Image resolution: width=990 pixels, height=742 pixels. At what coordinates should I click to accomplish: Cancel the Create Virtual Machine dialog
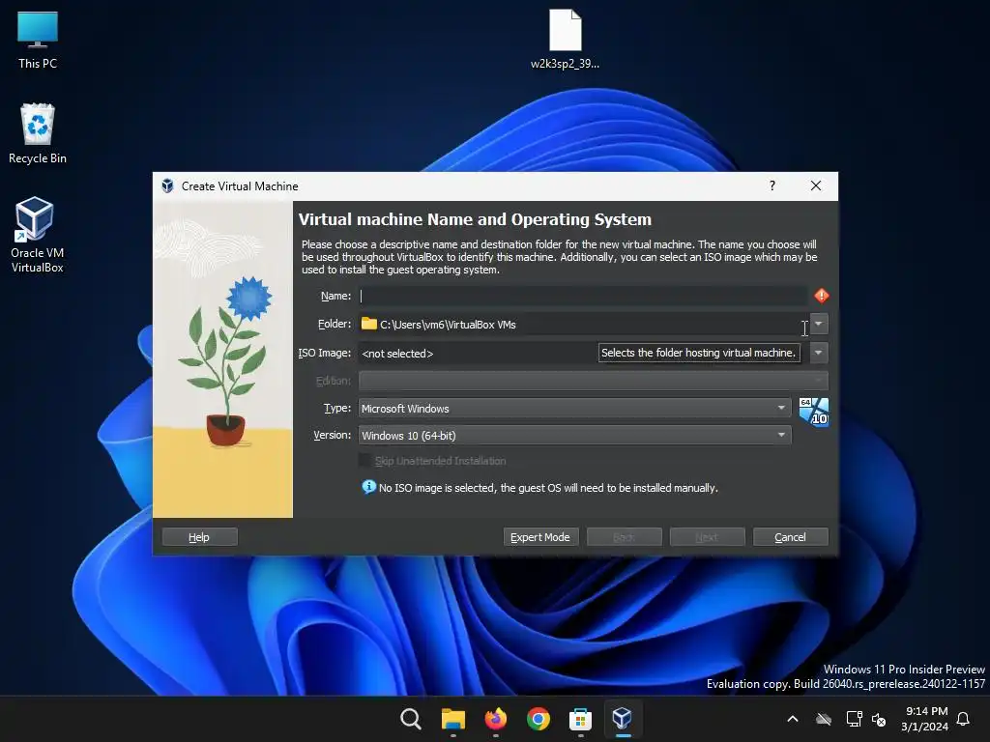(x=791, y=537)
